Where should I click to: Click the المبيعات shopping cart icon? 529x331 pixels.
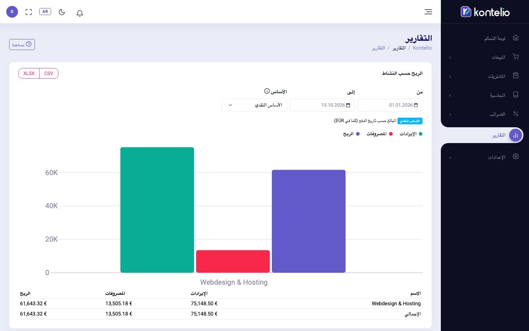pyautogui.click(x=516, y=57)
